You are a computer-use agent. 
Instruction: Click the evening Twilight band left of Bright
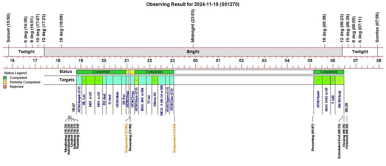26,52
